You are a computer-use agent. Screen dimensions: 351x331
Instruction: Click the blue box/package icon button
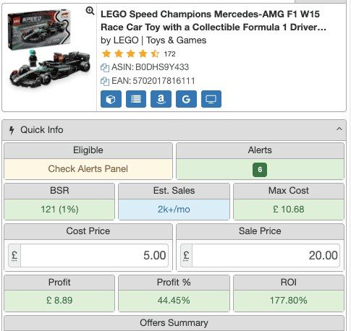[111, 99]
